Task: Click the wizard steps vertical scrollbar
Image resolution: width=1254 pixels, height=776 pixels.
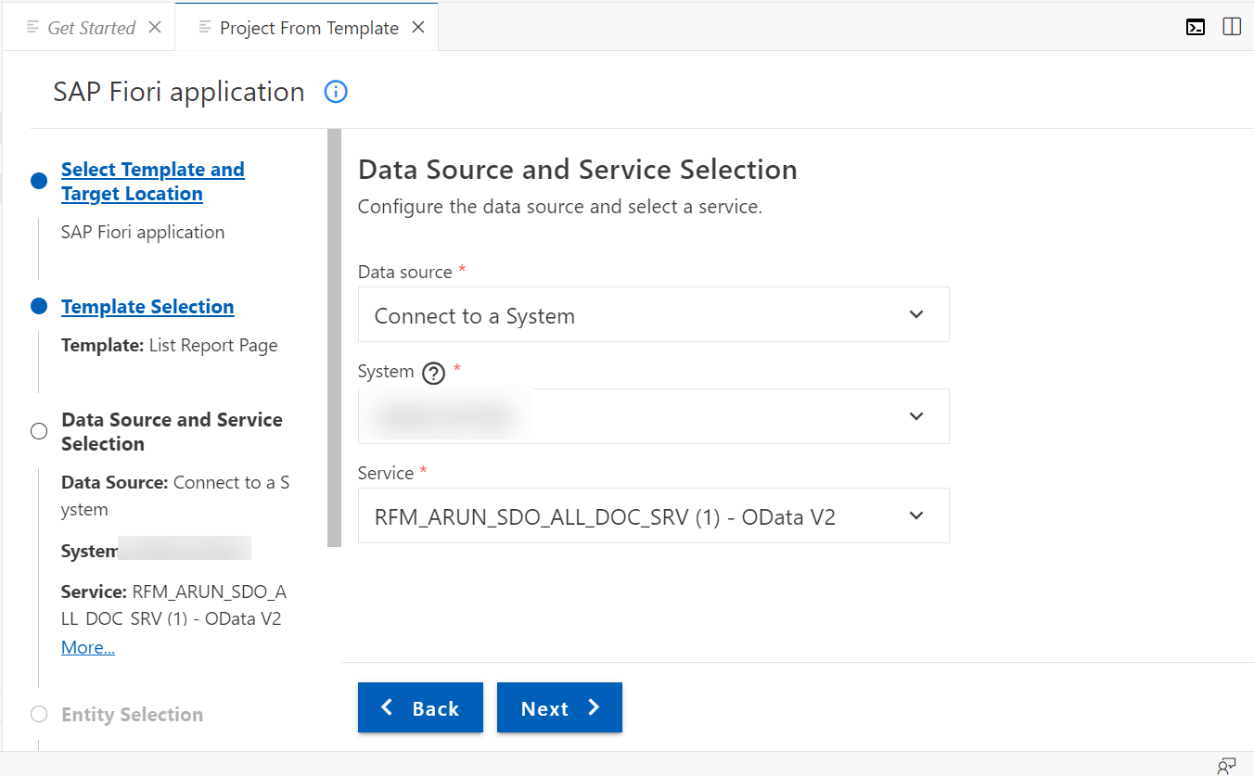Action: pyautogui.click(x=334, y=337)
